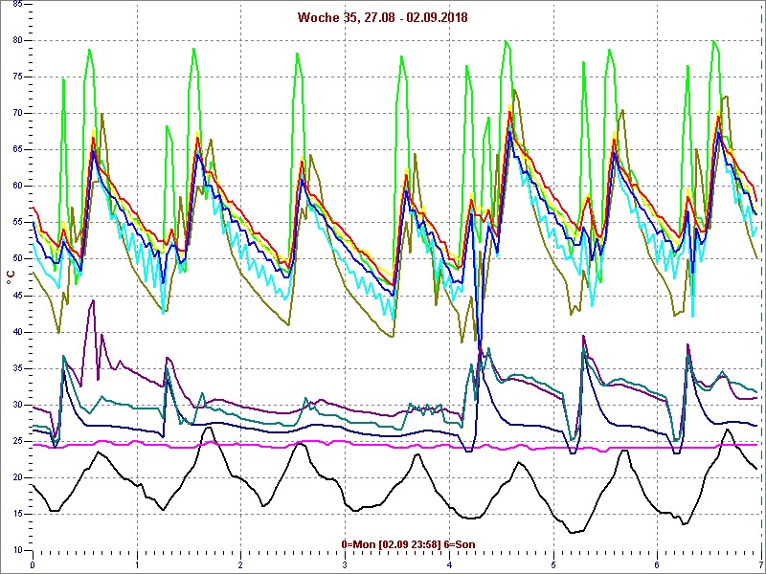Click the x-axis day label 1
Image resolution: width=766 pixels, height=574 pixels.
click(137, 565)
